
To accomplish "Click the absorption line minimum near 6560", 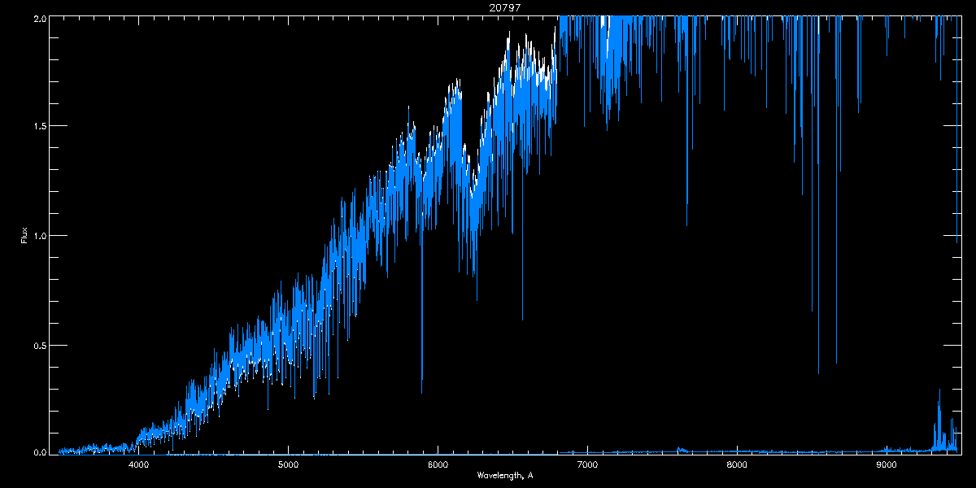I will [522, 319].
